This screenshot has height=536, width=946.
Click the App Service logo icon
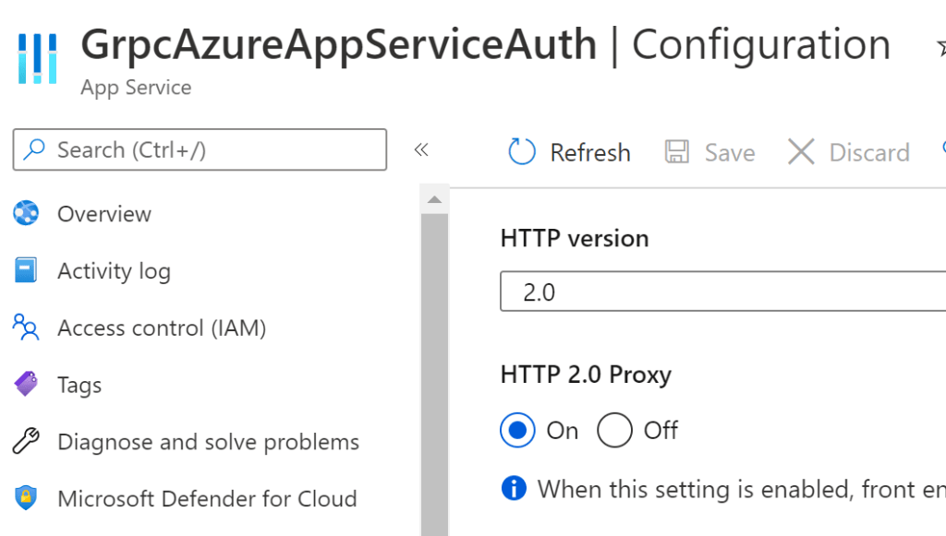[37, 58]
